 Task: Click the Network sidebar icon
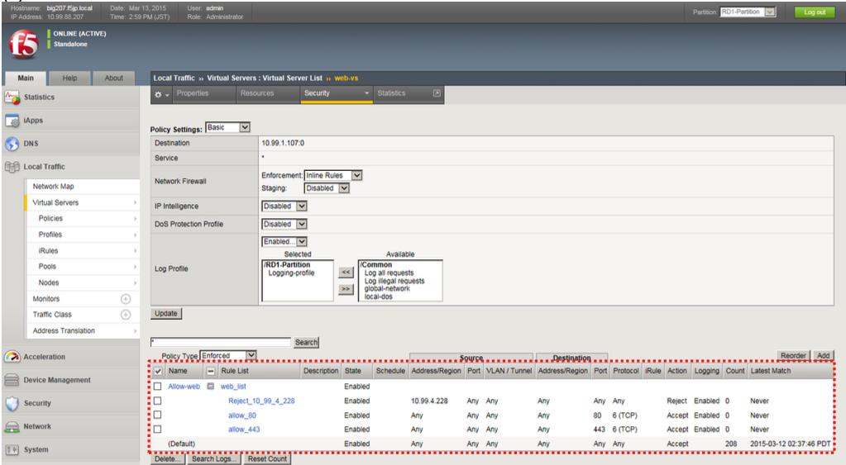pyautogui.click(x=12, y=426)
